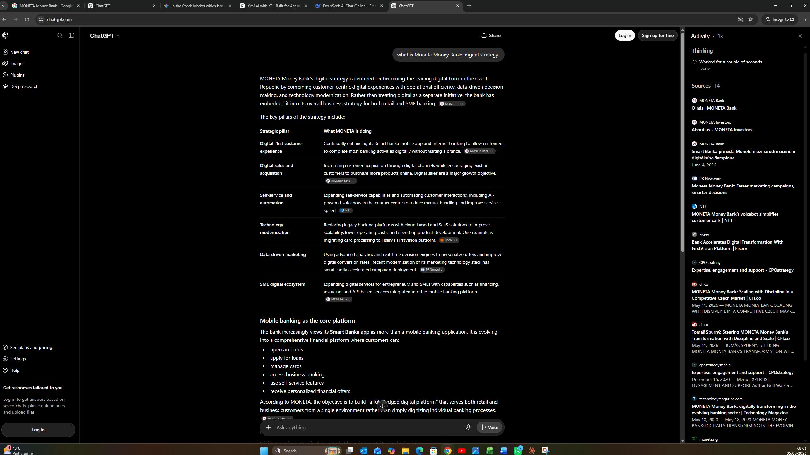
Task: Open the PR Newswire citation chip
Action: pos(432,270)
